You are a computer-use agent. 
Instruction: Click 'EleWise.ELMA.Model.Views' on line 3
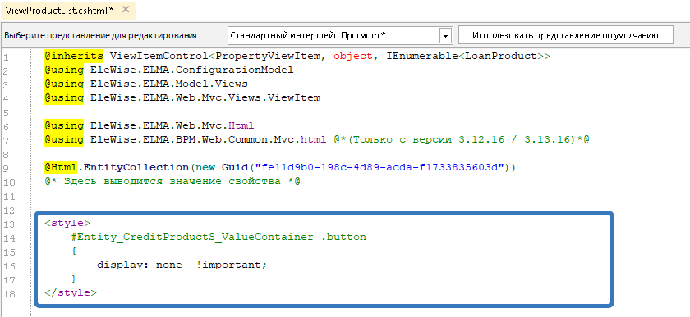(169, 84)
